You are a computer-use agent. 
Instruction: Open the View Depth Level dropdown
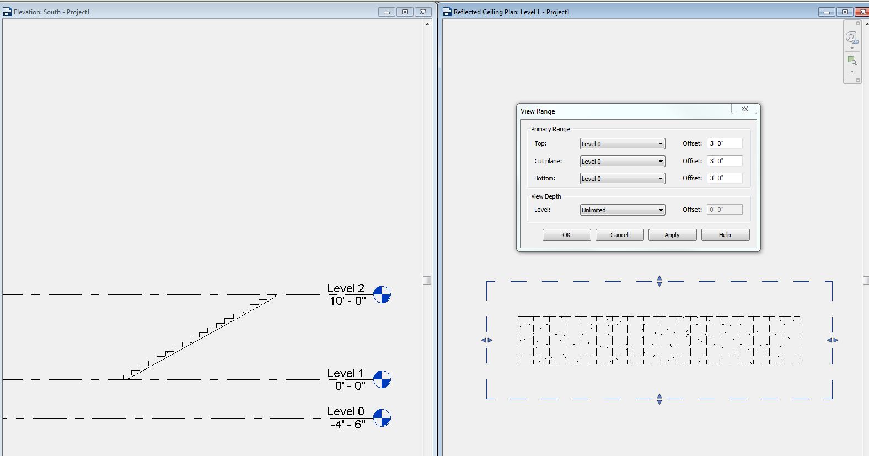[623, 210]
